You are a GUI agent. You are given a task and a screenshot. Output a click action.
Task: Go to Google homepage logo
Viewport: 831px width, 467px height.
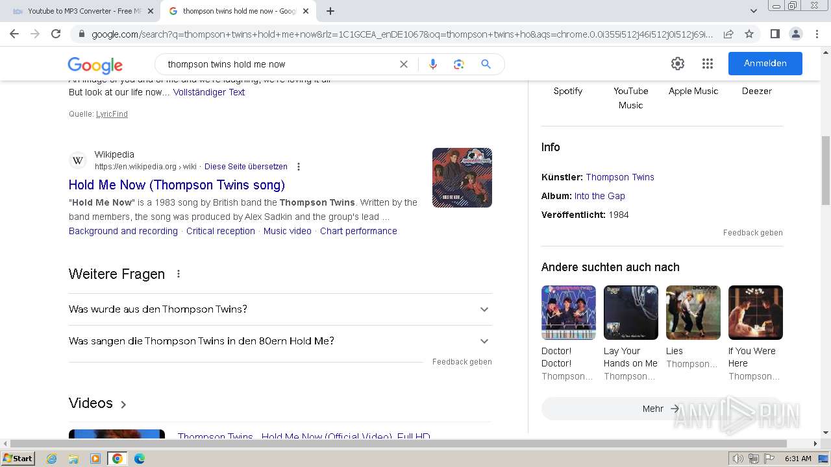95,65
